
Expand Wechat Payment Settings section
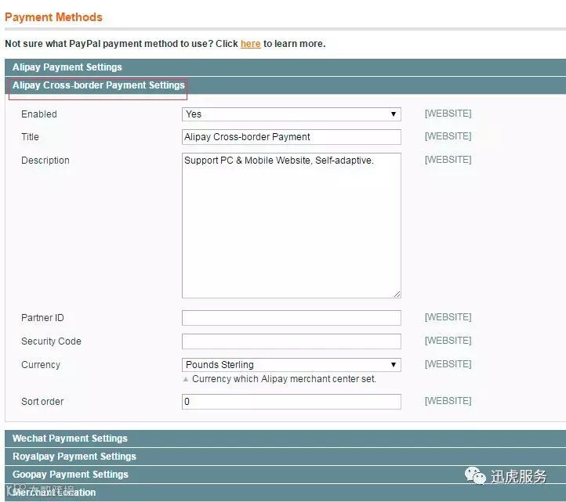point(285,439)
